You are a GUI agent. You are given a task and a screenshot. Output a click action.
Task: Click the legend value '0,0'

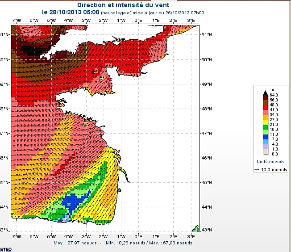(x=274, y=154)
